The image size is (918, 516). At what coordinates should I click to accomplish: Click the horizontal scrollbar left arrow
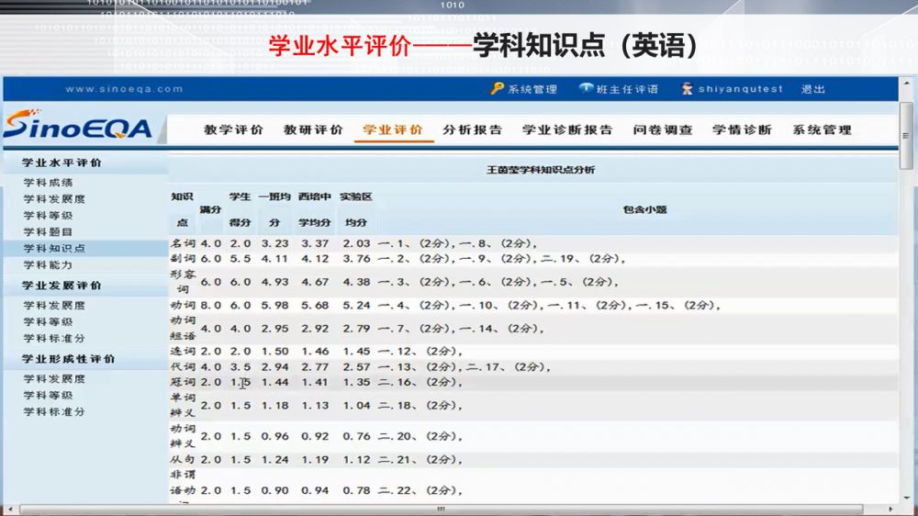(9, 509)
